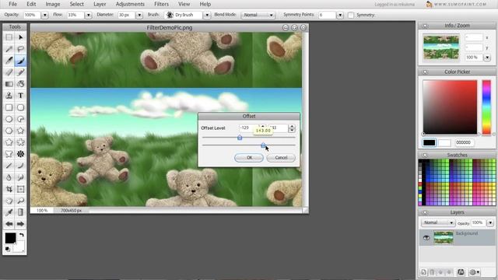Select the Clone Stamp tool
Screen dimensions: 498x280
pyautogui.click(x=9, y=96)
